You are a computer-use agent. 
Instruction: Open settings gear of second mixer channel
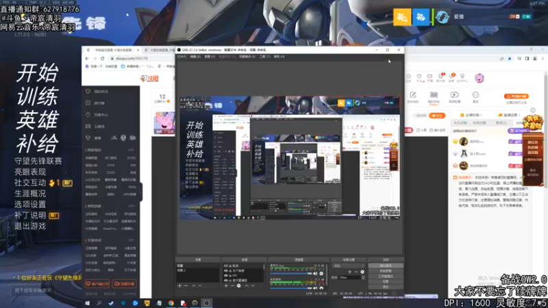[x=321, y=288]
